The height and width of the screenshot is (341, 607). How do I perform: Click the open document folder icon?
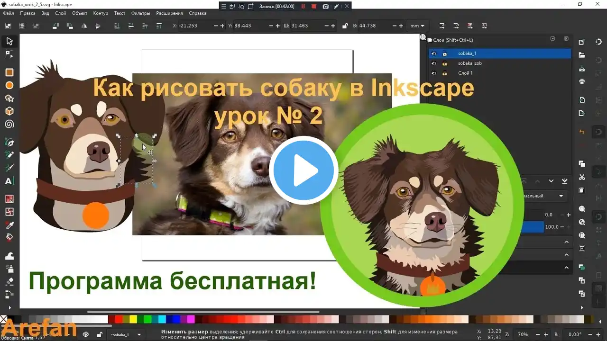582,55
